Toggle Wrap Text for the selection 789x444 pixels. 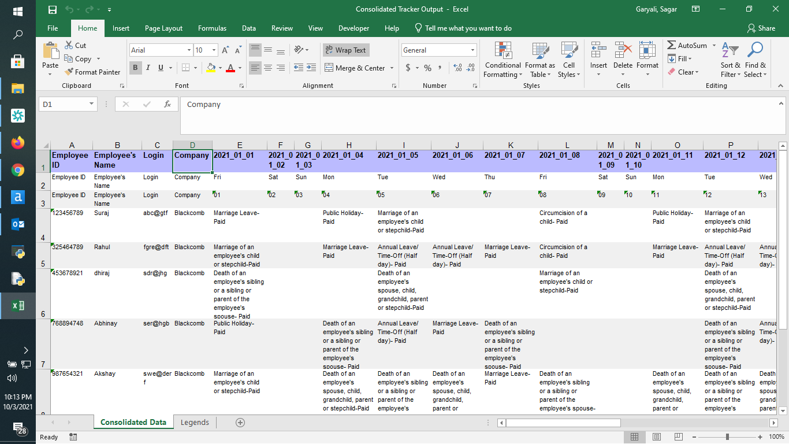click(x=345, y=50)
